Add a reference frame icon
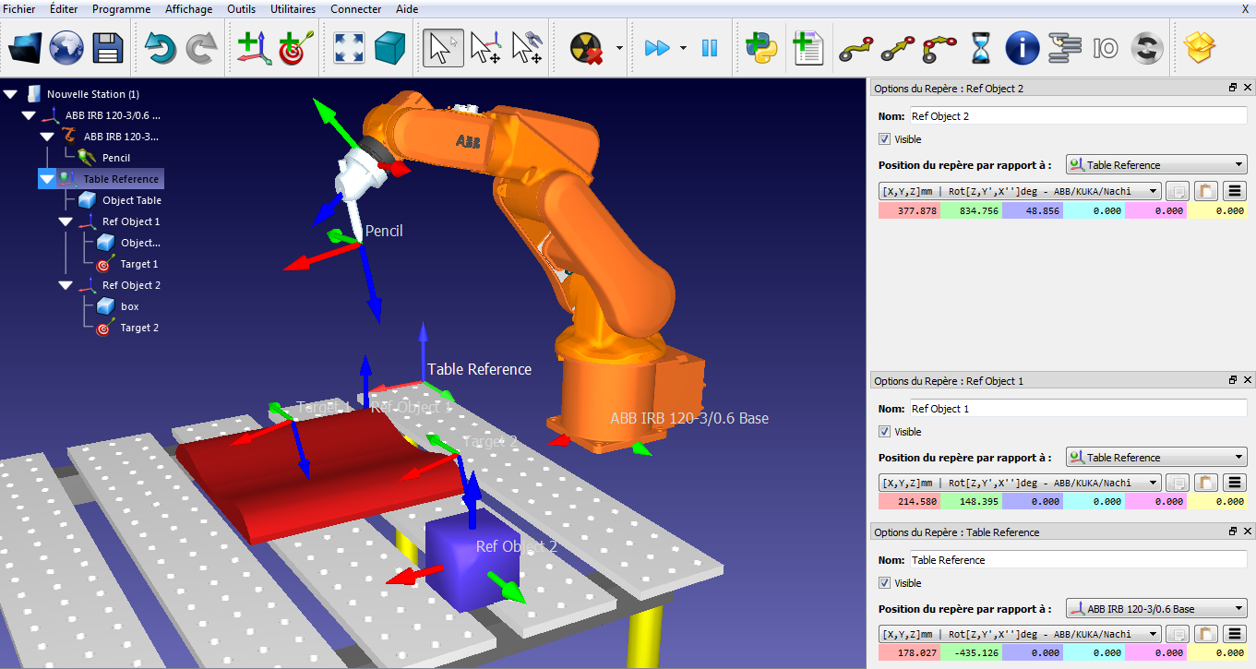This screenshot has width=1256, height=669. [x=253, y=47]
